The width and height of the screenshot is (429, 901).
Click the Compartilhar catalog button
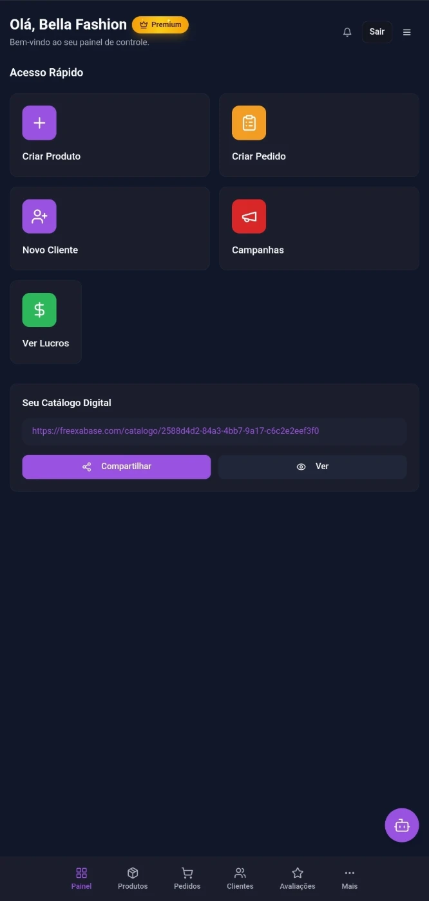point(117,467)
